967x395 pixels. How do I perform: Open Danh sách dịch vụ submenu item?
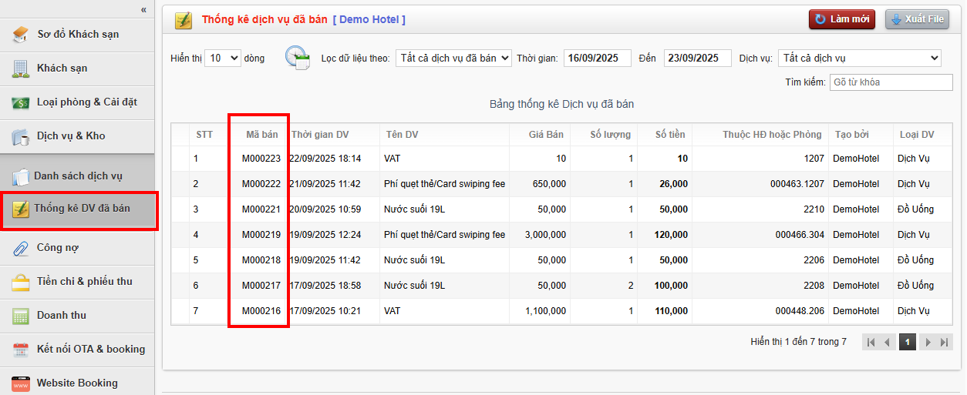[x=77, y=176]
